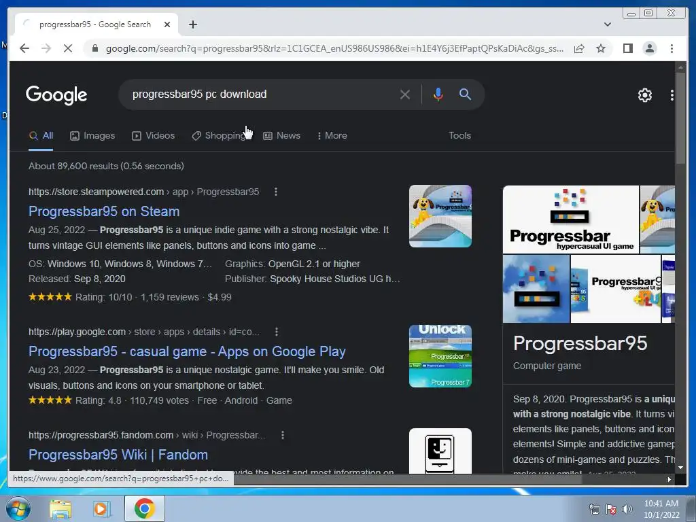Open Progressbar95 Wiki Fandom link

pos(118,455)
